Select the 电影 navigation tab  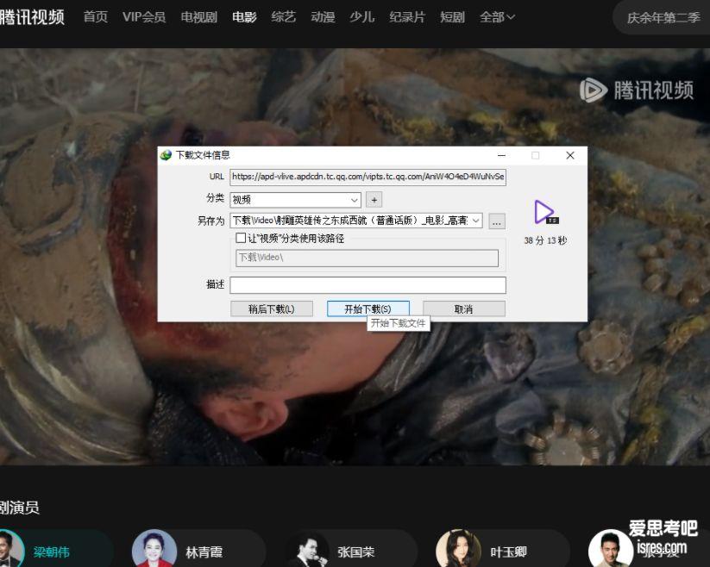click(x=244, y=17)
